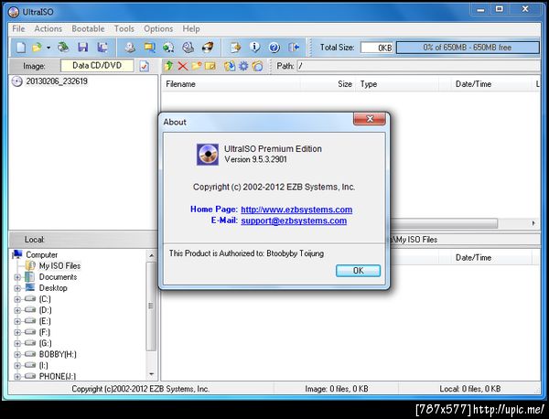The width and height of the screenshot is (549, 419).
Task: Expand the (E:) drive node
Action: point(17,321)
